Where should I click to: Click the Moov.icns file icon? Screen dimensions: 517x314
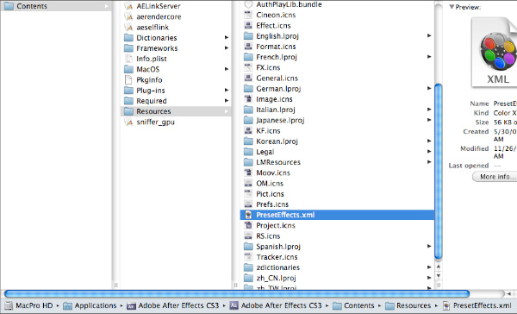click(x=248, y=173)
